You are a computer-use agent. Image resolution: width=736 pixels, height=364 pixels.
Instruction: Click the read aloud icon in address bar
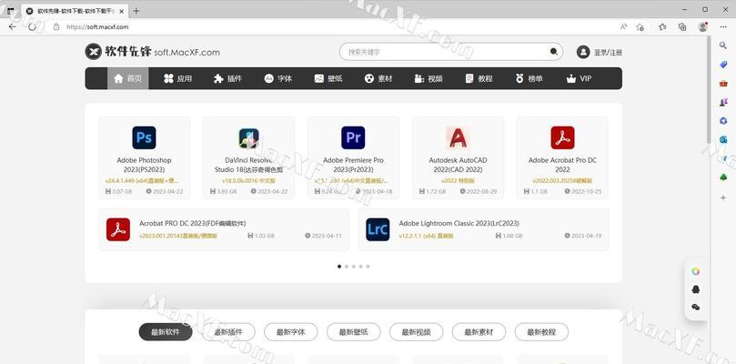coord(623,26)
